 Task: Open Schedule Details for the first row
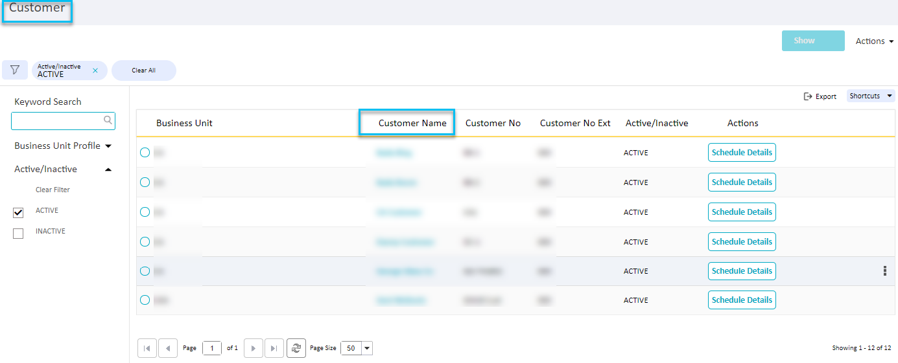[x=742, y=153]
